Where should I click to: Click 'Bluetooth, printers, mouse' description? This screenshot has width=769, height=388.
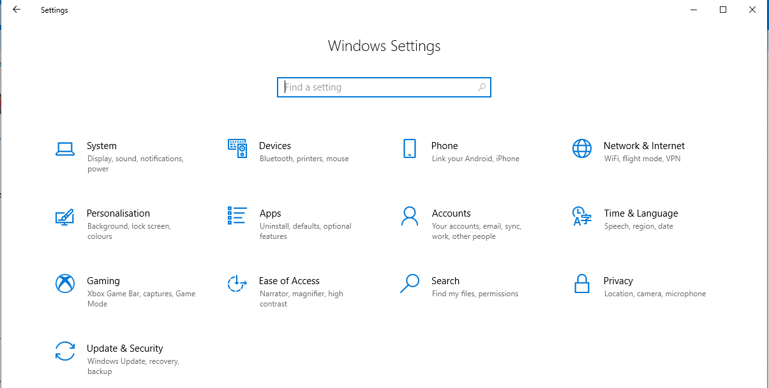[304, 159]
